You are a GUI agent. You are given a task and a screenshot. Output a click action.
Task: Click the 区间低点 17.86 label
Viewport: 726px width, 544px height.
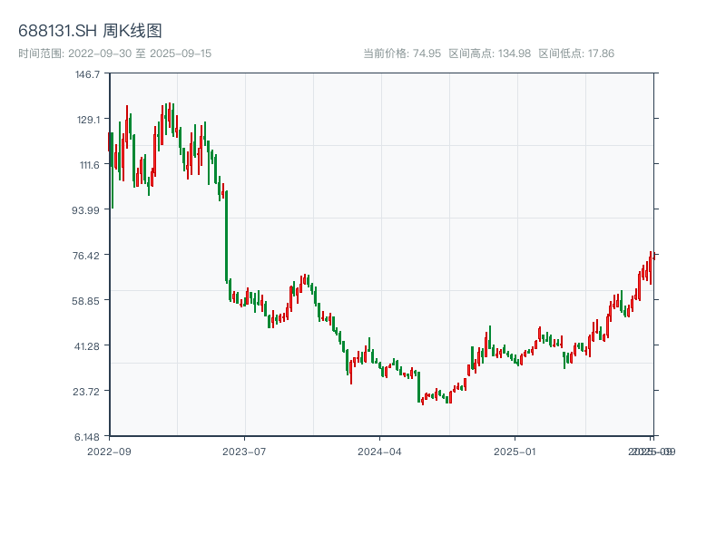[x=576, y=53]
